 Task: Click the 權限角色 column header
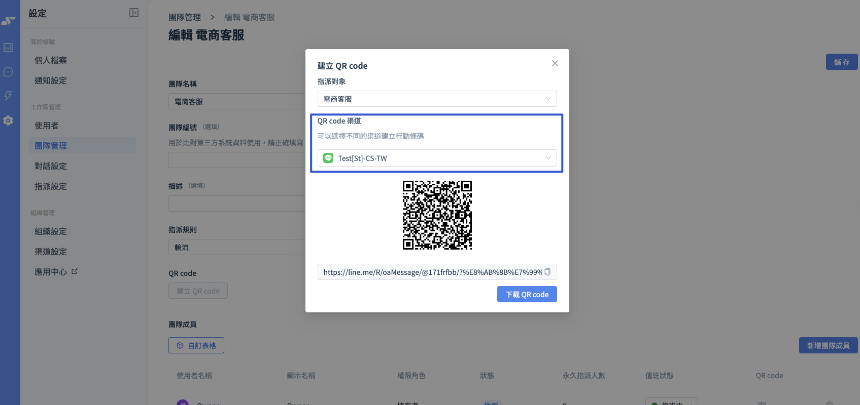coord(411,376)
